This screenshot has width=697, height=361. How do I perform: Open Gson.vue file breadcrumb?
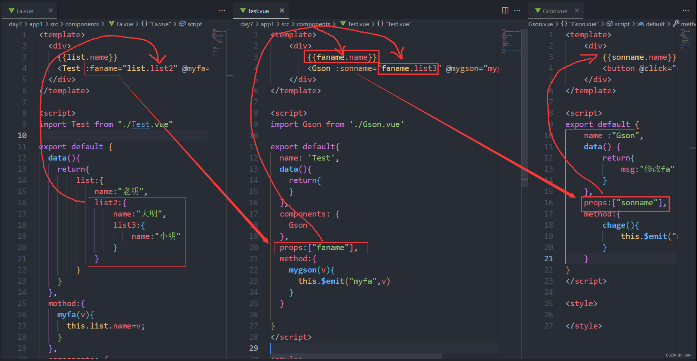coord(541,24)
